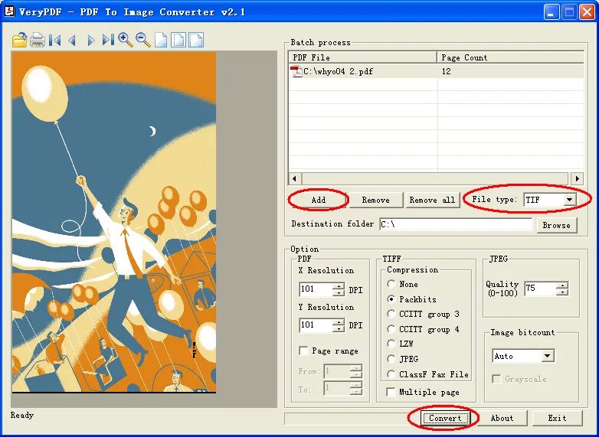
Task: Go to the previous page arrow
Action: pyautogui.click(x=72, y=40)
